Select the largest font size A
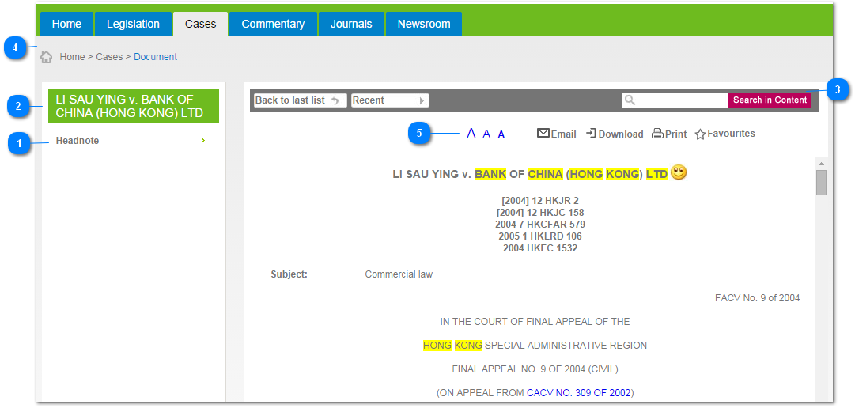The width and height of the screenshot is (855, 412). click(x=471, y=133)
